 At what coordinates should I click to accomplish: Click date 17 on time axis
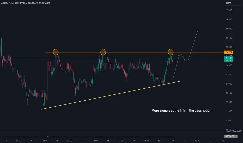pos(82,140)
